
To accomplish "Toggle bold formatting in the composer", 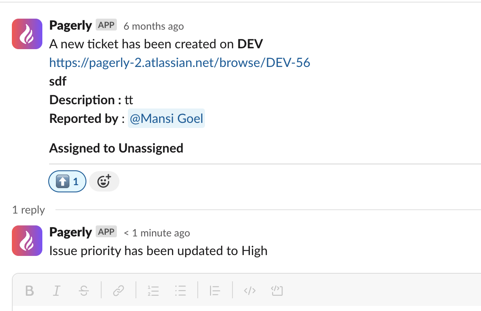I will (x=30, y=290).
